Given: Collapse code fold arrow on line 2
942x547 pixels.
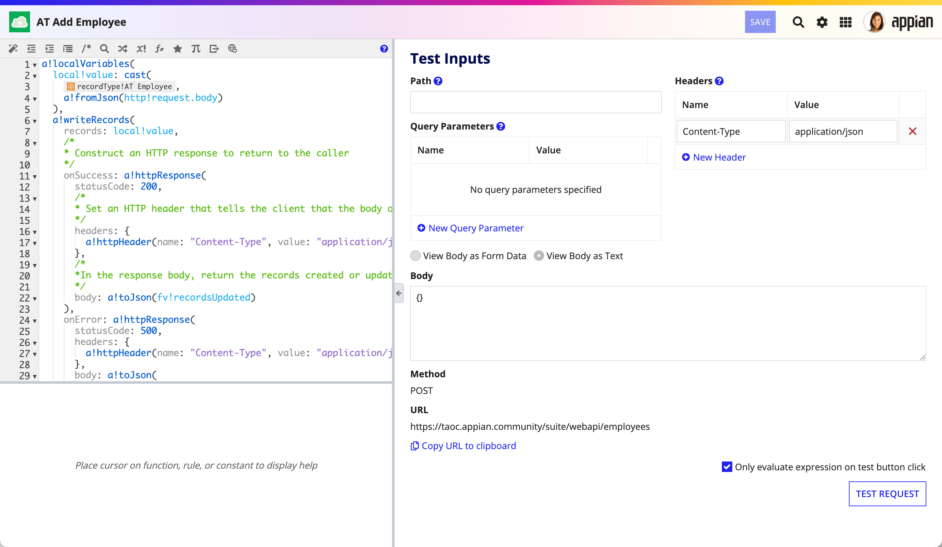Looking at the screenshot, I should 35,76.
